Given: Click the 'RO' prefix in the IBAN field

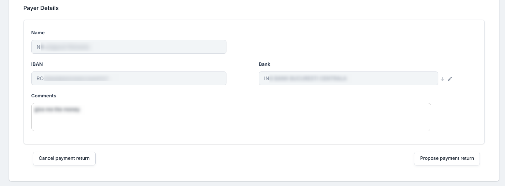Looking at the screenshot, I should click(x=40, y=79).
